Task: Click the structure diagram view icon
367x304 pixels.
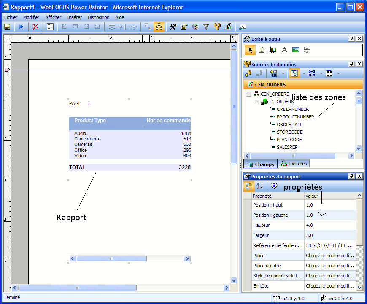Action: (312, 73)
